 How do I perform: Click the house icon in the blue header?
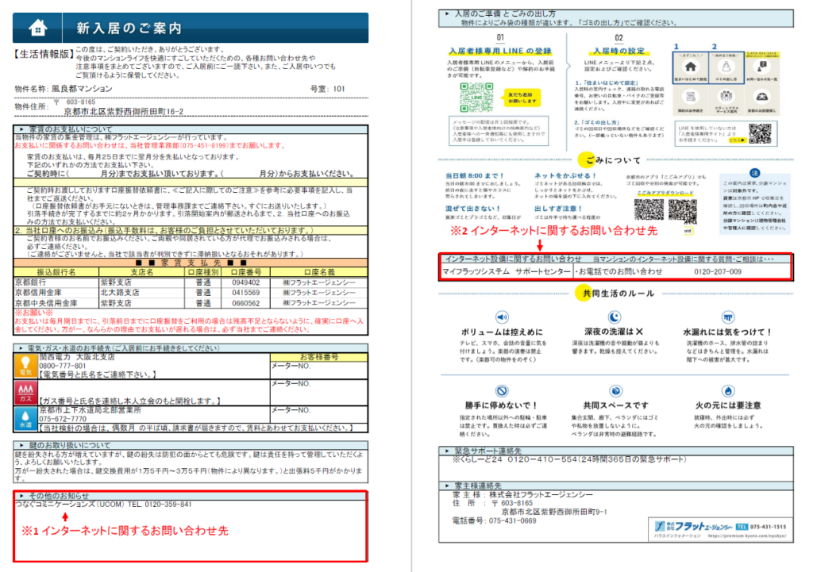pyautogui.click(x=37, y=28)
